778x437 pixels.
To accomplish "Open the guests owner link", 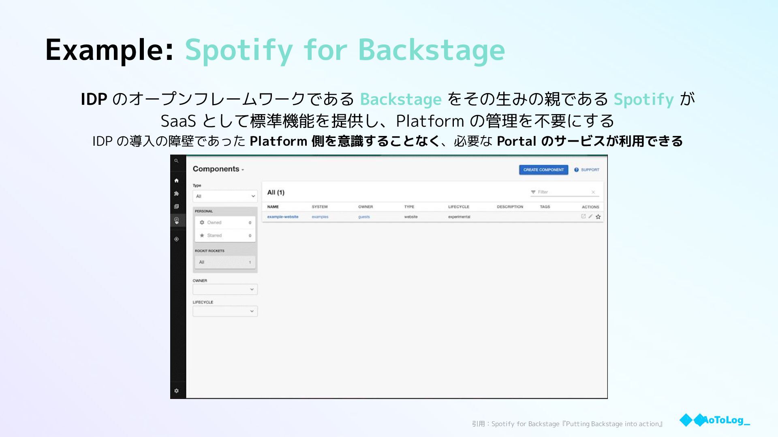I will click(x=364, y=217).
